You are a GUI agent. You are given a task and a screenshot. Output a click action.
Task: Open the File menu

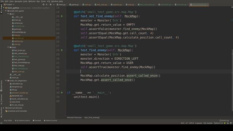pos(2,1)
